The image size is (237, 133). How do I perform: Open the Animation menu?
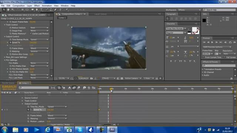tap(47, 6)
